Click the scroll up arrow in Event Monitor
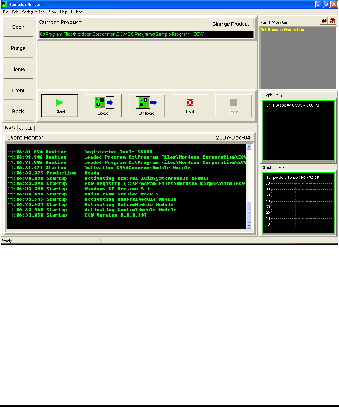Viewport: 339px width, 407px height. [249, 147]
